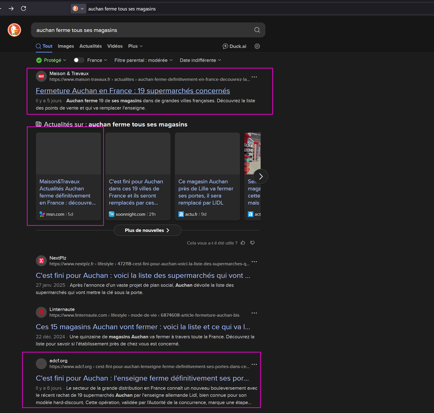Switch to Images tab

point(66,46)
